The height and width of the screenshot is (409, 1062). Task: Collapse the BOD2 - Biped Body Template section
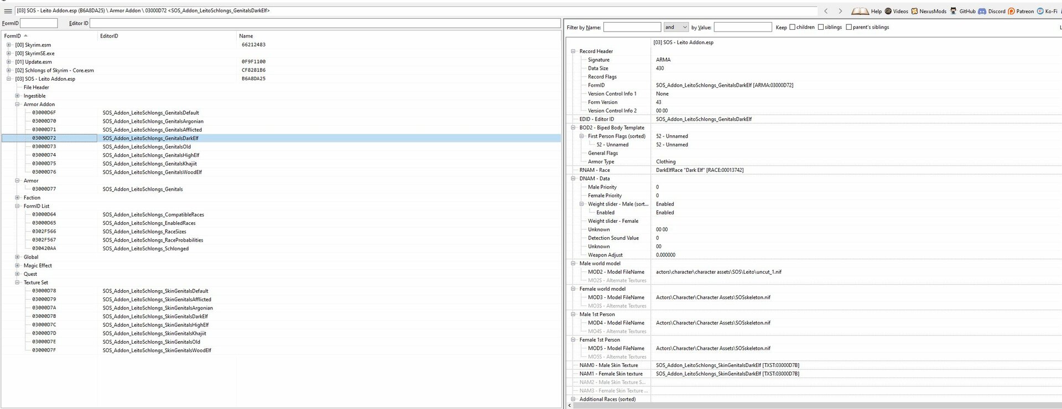[573, 128]
